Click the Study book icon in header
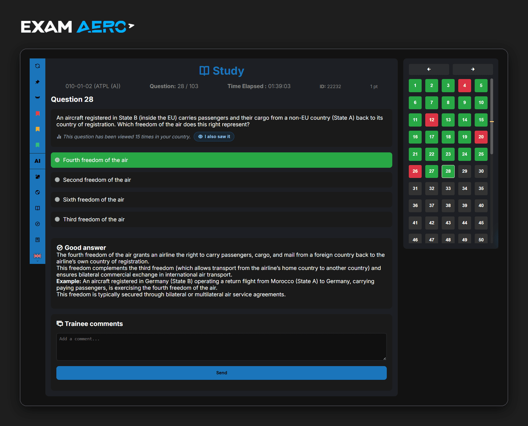Viewport: 528px width, 426px height. click(204, 71)
